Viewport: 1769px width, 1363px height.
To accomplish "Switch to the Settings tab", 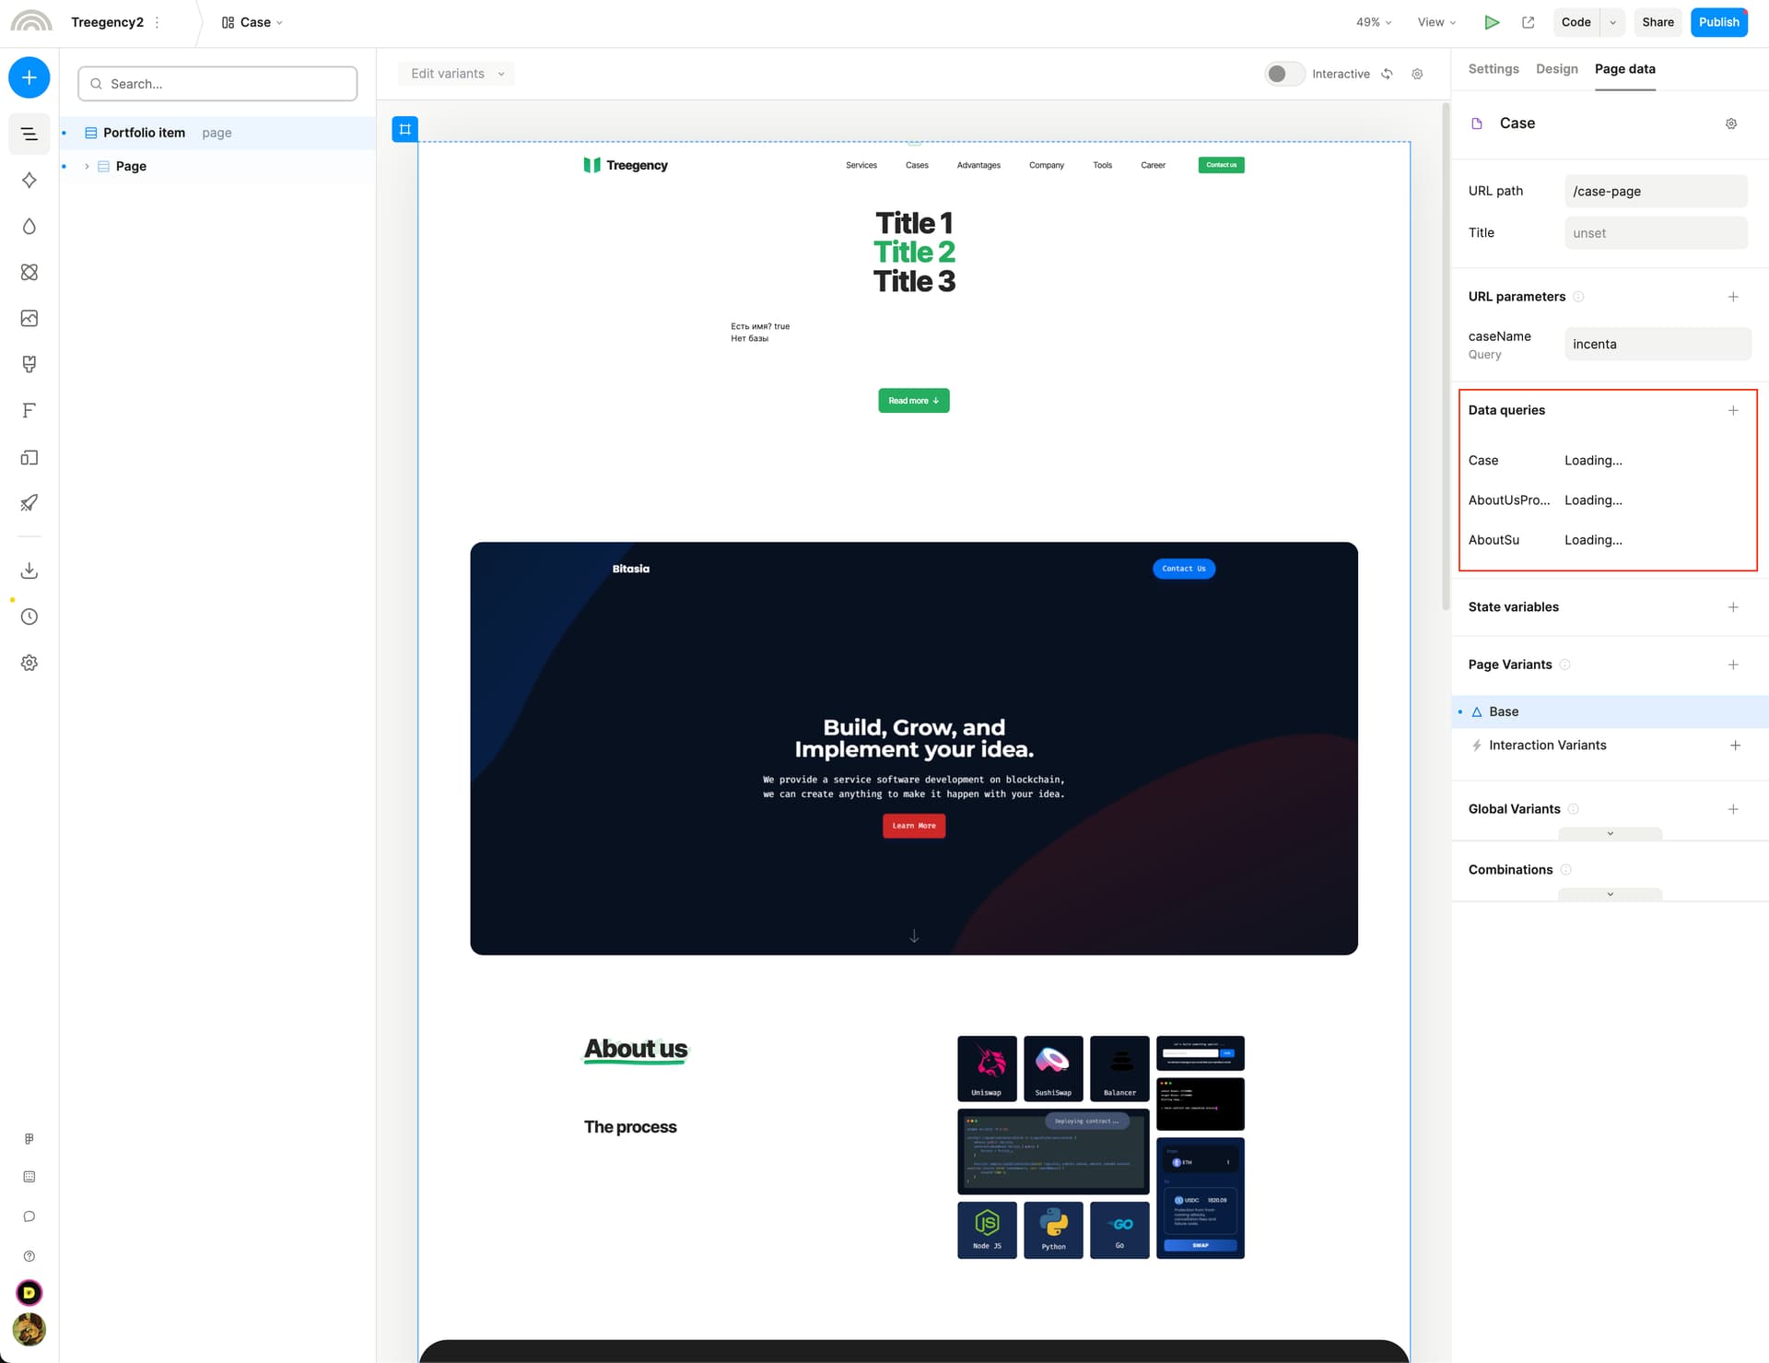I will [1493, 69].
